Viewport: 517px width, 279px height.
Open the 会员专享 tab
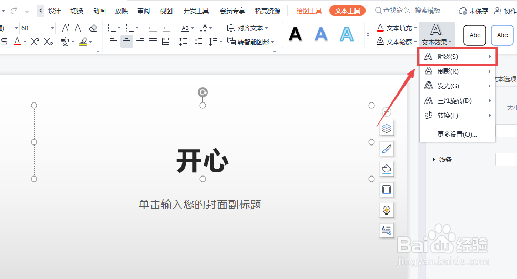232,11
